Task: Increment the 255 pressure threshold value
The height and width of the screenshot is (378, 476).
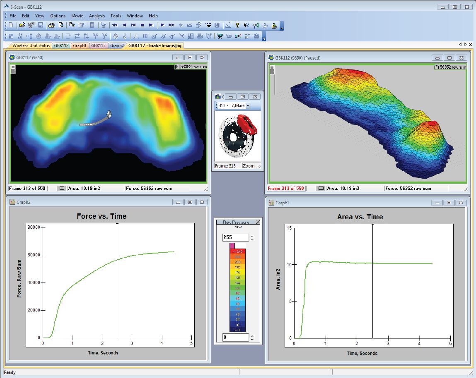Action: (x=252, y=235)
